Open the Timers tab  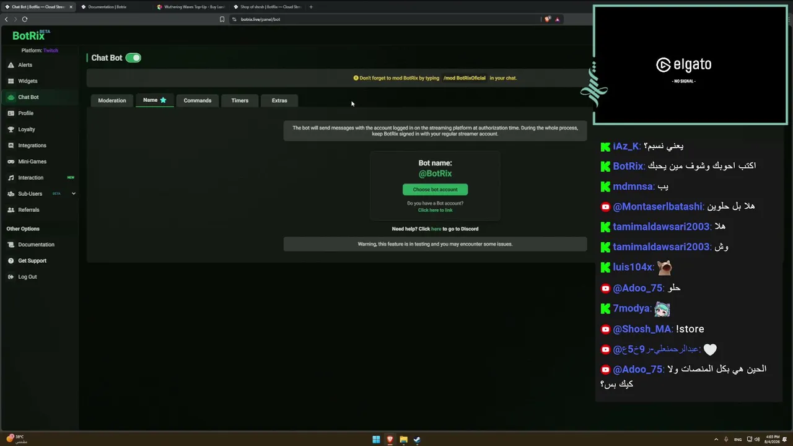[240, 100]
